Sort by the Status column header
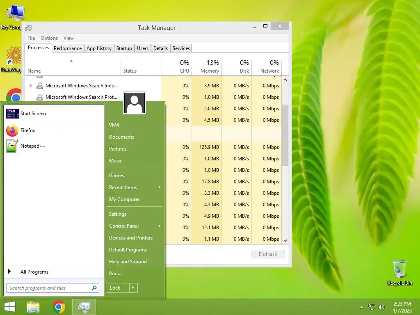Image resolution: width=420 pixels, height=315 pixels. (141, 66)
